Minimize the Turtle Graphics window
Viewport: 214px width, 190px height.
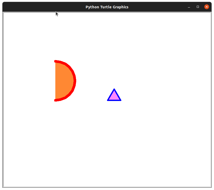[x=189, y=7]
